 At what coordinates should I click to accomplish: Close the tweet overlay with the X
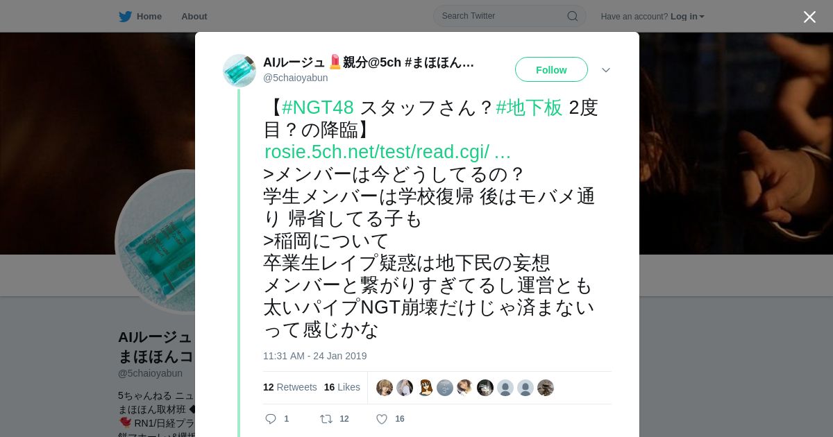pyautogui.click(x=809, y=17)
